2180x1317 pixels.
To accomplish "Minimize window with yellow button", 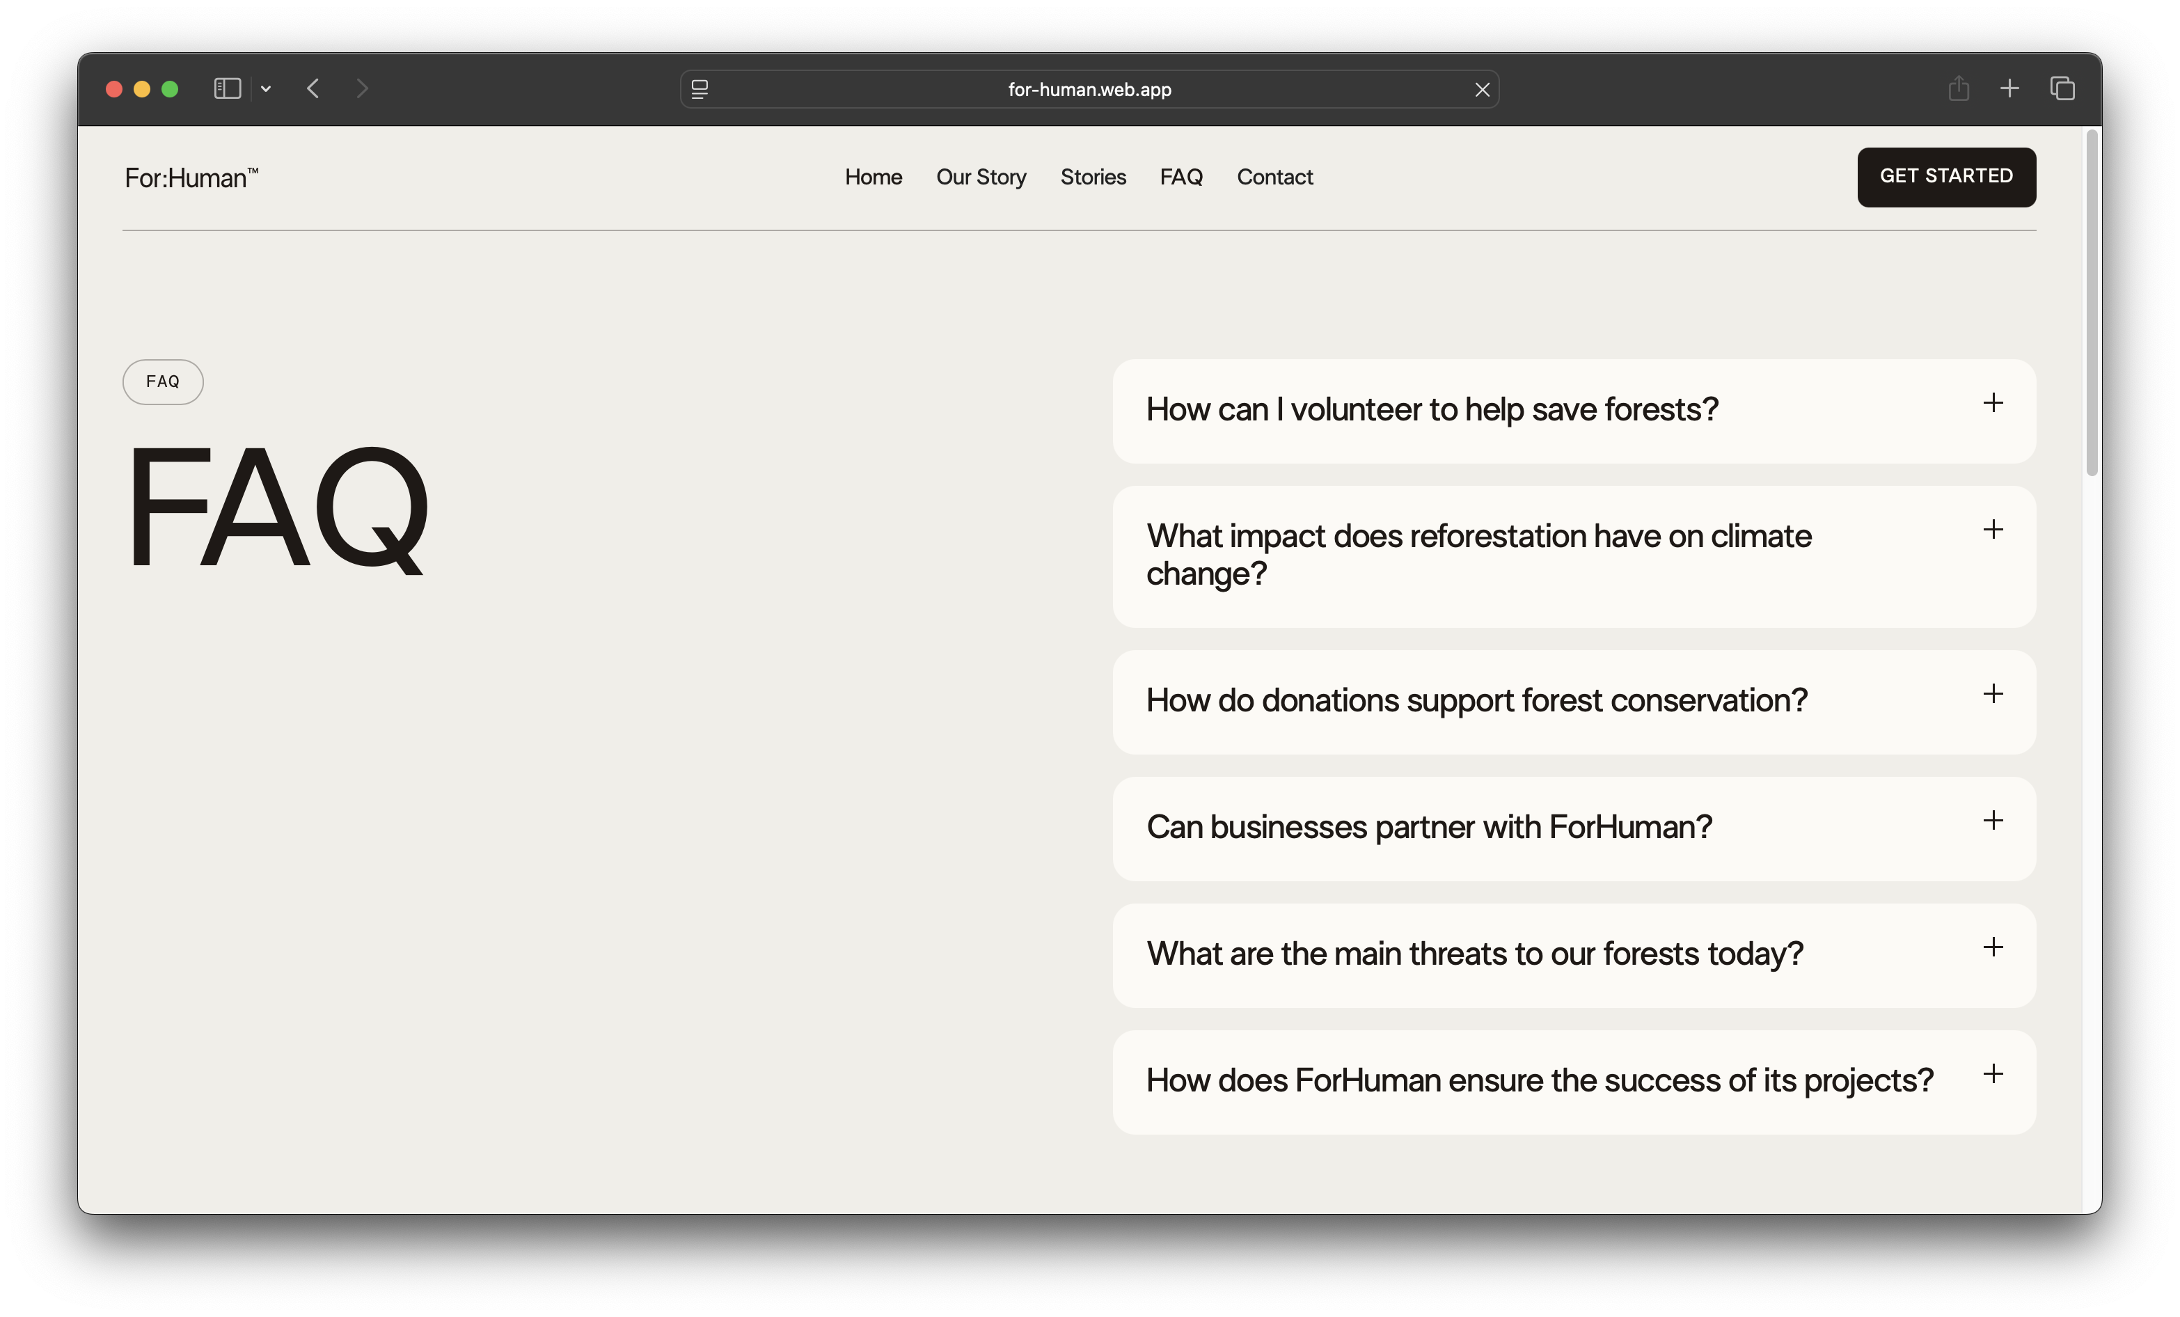I will pyautogui.click(x=141, y=88).
